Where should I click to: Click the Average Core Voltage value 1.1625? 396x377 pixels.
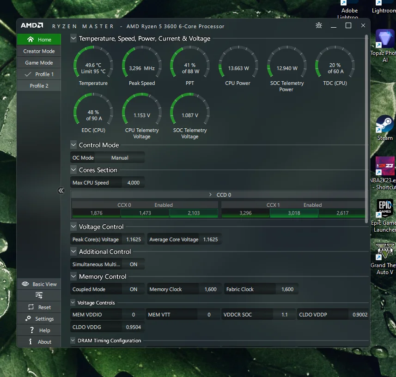[210, 239]
